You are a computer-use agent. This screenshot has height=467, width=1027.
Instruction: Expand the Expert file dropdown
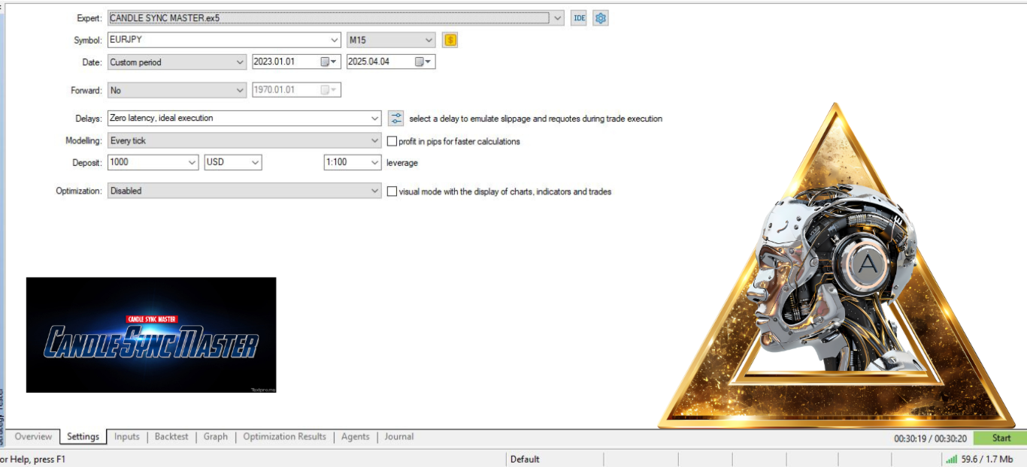pyautogui.click(x=557, y=18)
